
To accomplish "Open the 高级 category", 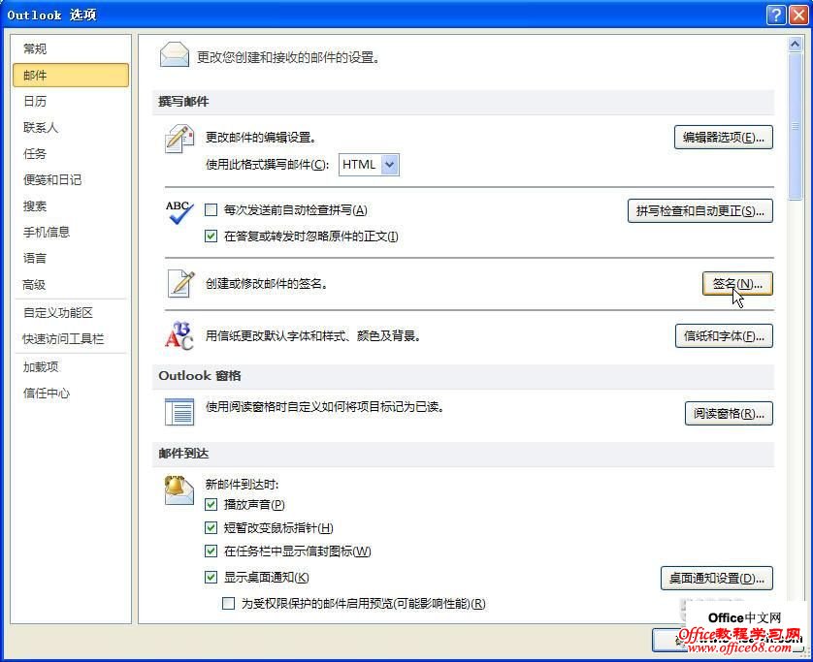I will [x=71, y=285].
